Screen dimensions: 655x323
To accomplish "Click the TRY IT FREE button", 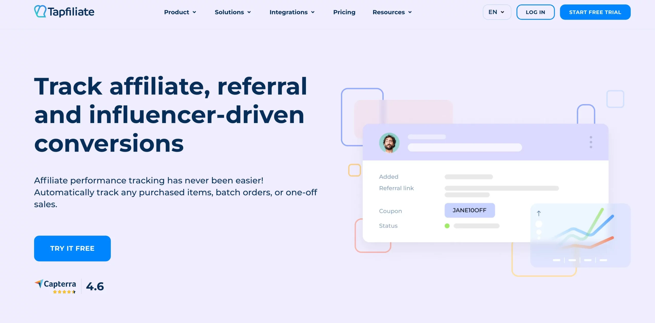I will [72, 248].
